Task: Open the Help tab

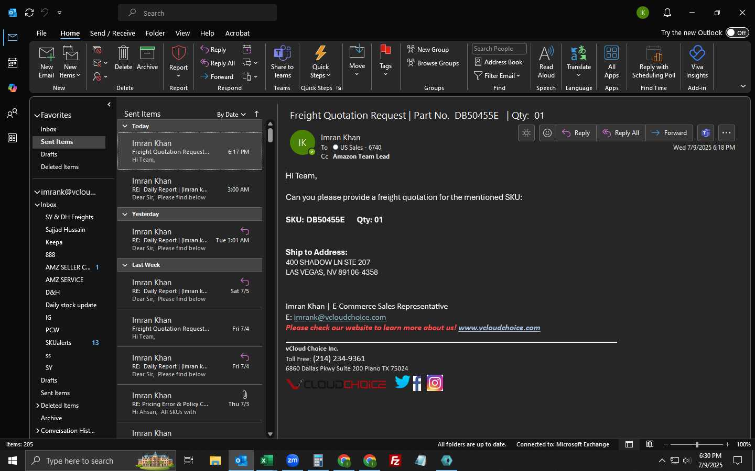Action: [x=207, y=33]
